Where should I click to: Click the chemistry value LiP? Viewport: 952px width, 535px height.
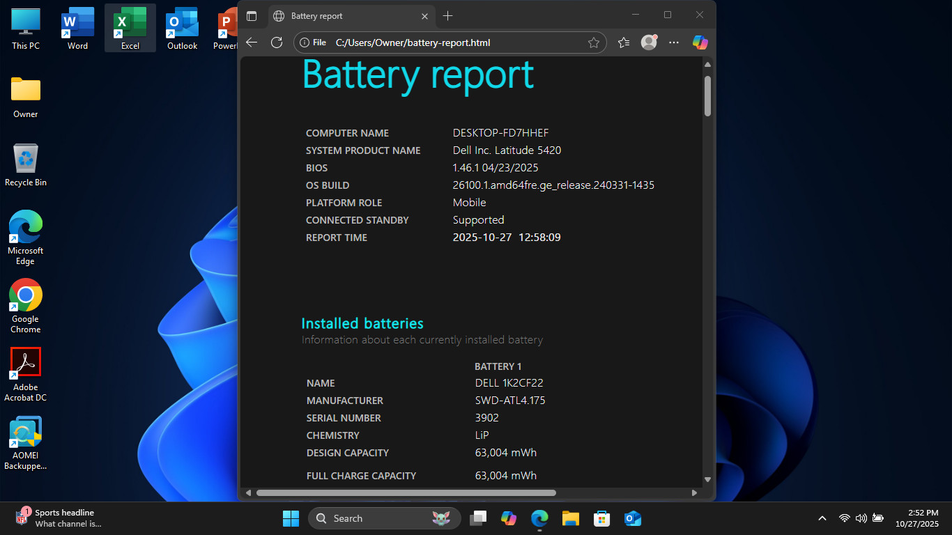[482, 435]
